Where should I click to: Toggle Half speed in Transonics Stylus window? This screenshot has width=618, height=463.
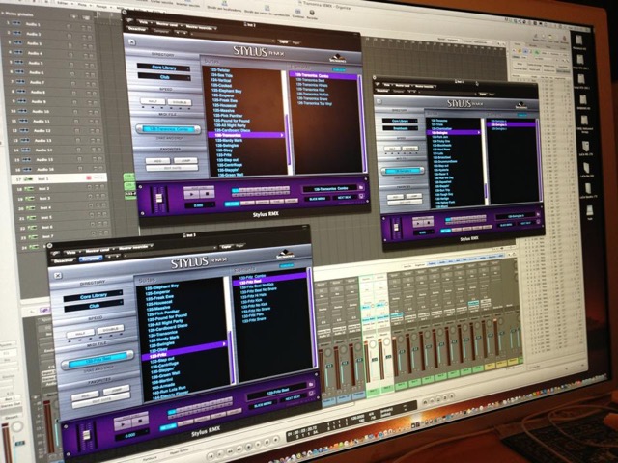click(153, 102)
